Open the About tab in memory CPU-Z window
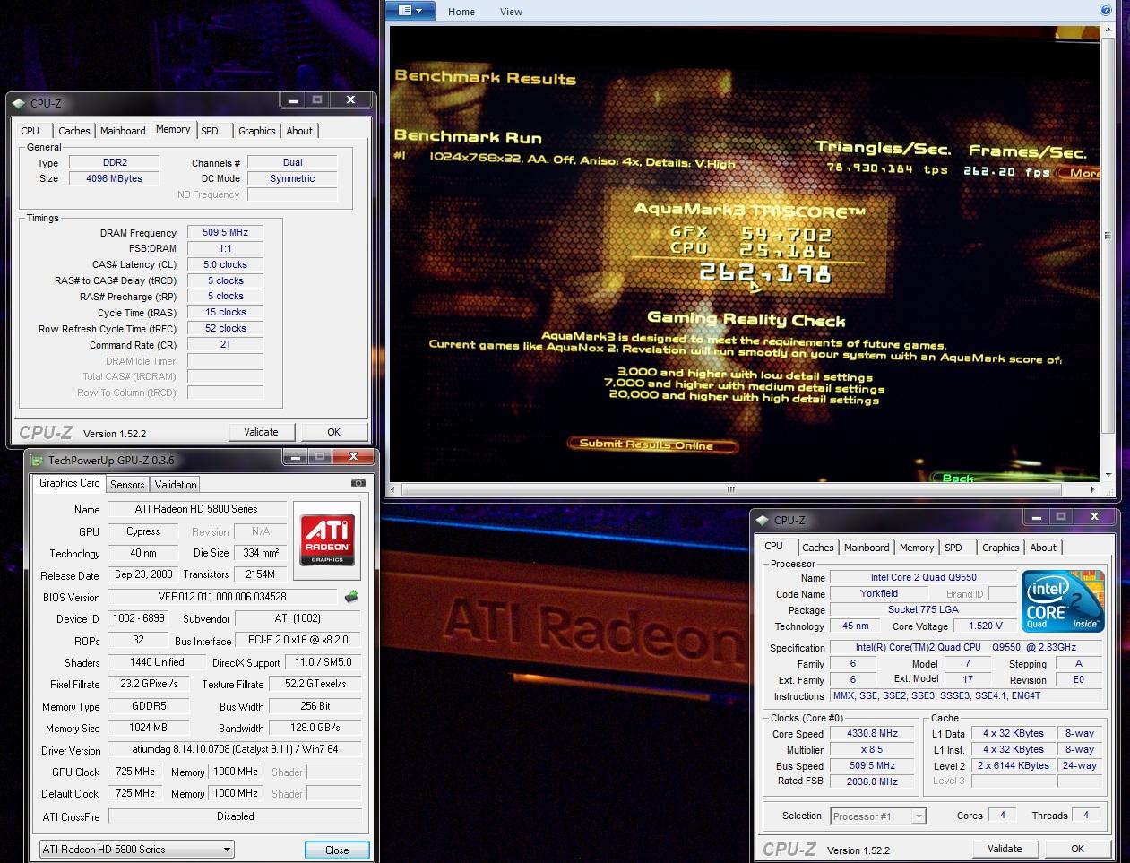This screenshot has height=863, width=1130. click(299, 131)
